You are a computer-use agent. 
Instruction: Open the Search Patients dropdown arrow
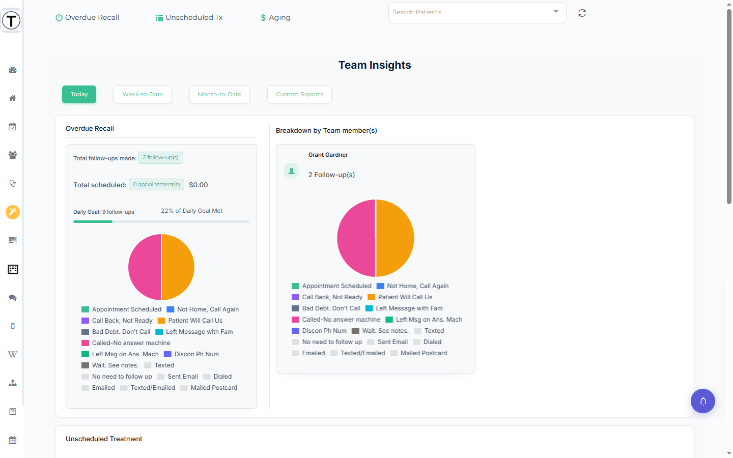[556, 12]
